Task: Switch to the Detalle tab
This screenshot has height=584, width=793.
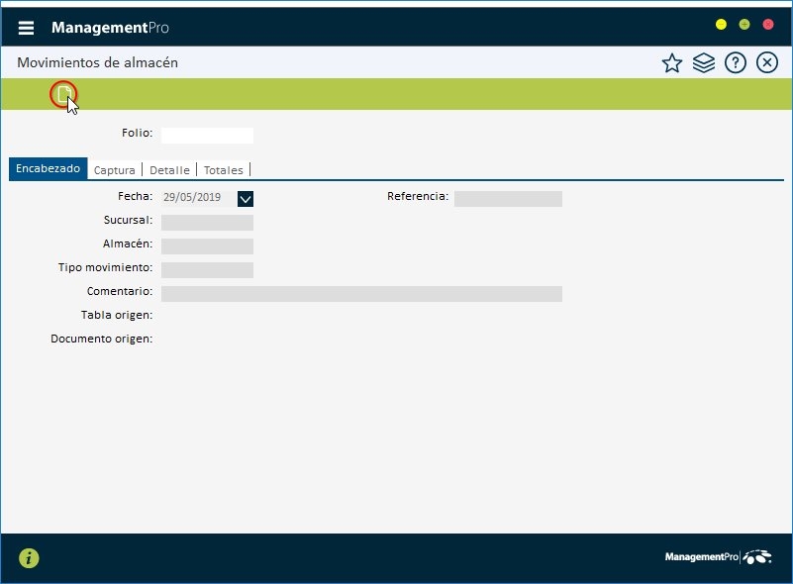Action: pyautogui.click(x=169, y=170)
